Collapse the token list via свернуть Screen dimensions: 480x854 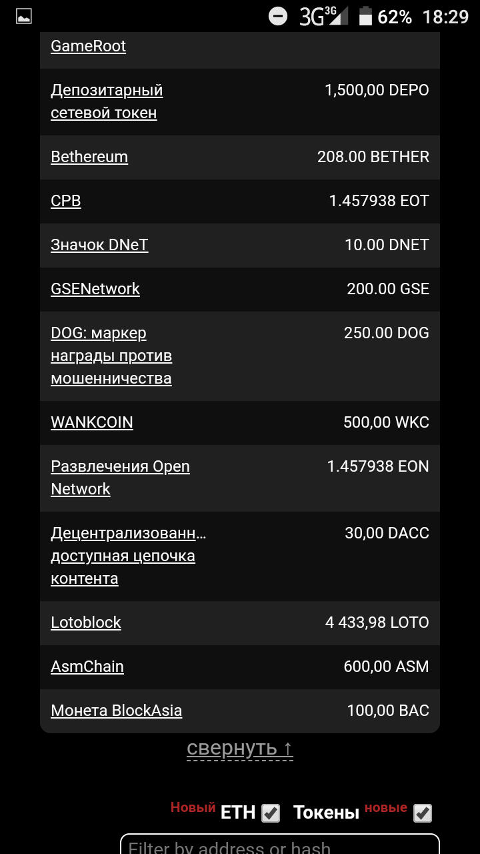click(240, 749)
